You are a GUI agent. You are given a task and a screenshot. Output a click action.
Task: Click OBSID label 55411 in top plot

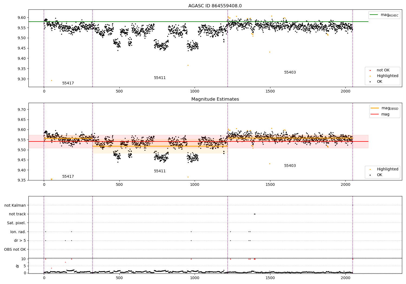coord(160,78)
